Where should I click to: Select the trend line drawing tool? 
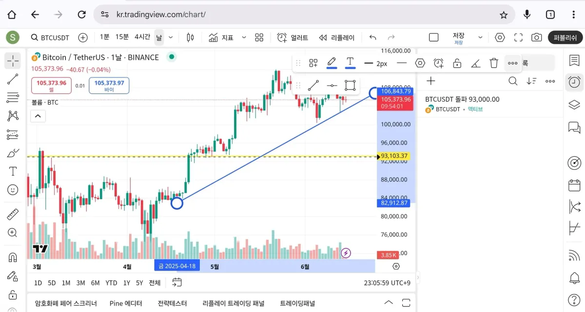coord(13,79)
